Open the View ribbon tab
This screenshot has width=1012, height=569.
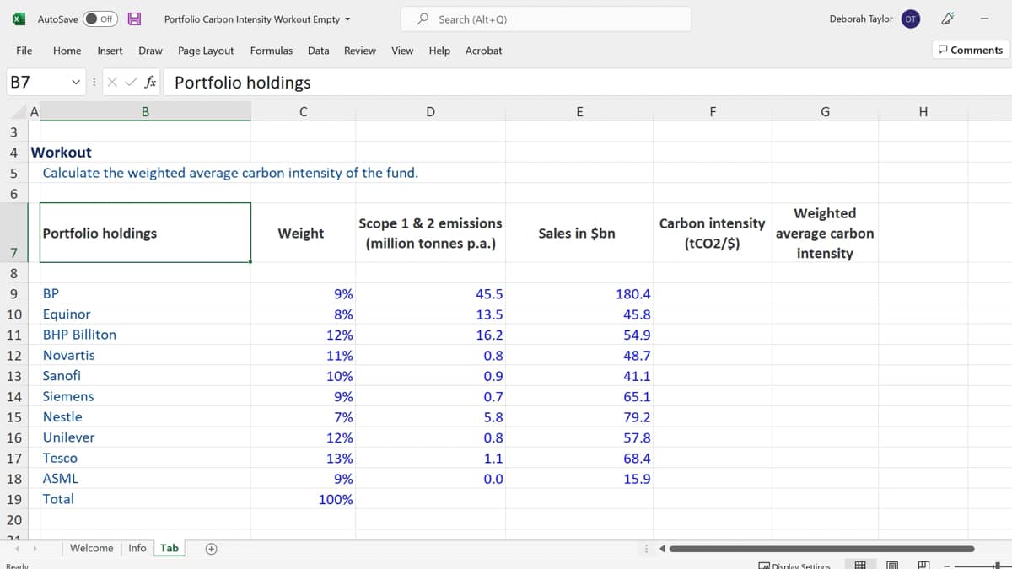[x=402, y=51]
